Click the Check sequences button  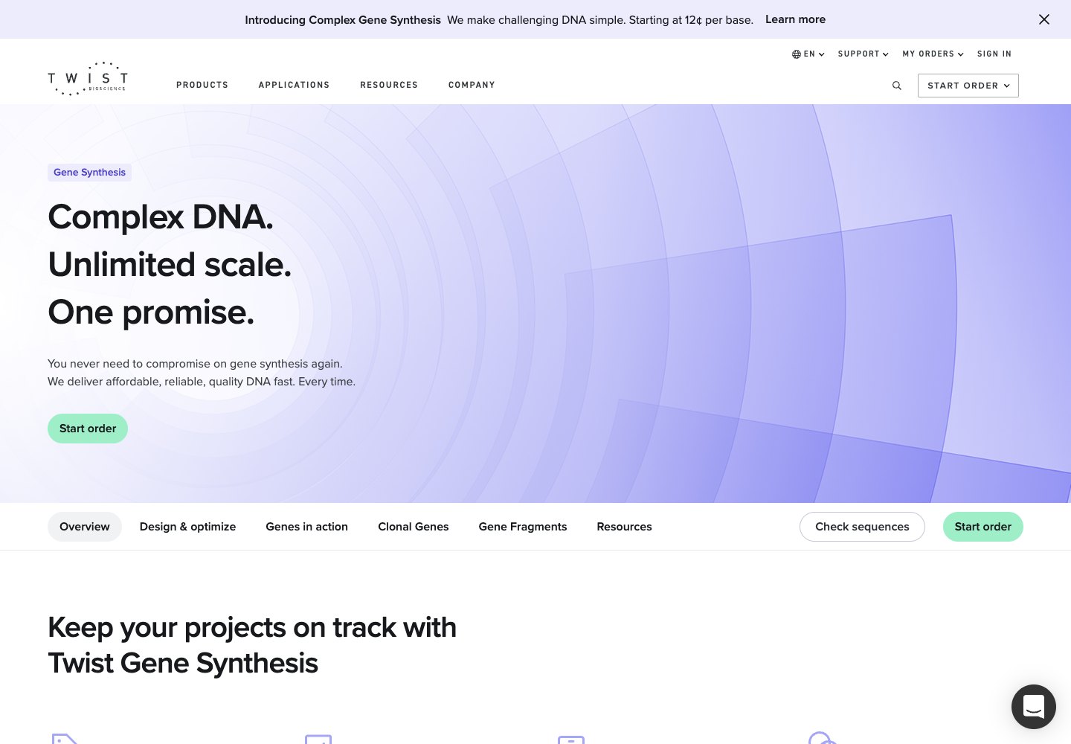pos(862,527)
